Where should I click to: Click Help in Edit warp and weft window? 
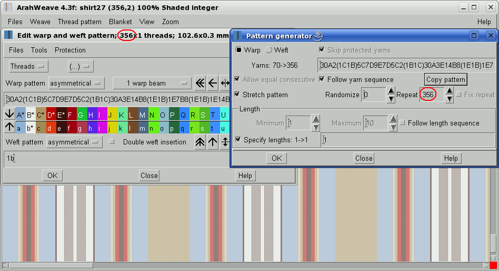(x=245, y=176)
